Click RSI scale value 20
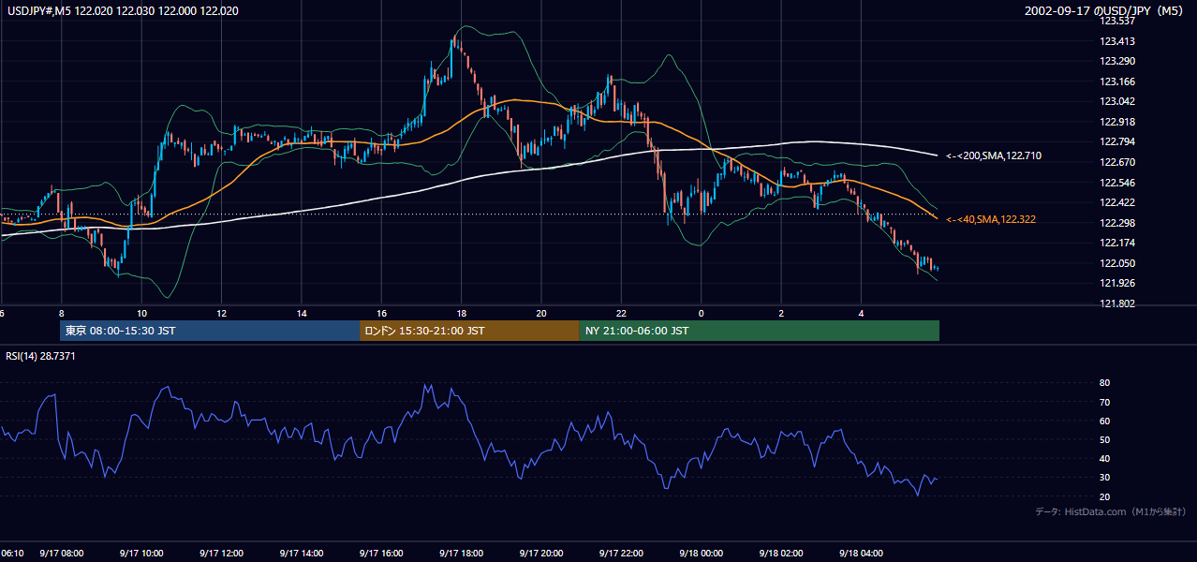The image size is (1197, 562). pos(1104,496)
